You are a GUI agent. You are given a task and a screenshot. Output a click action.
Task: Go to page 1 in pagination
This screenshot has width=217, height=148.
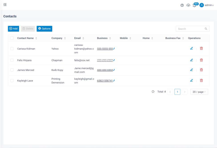tap(177, 92)
